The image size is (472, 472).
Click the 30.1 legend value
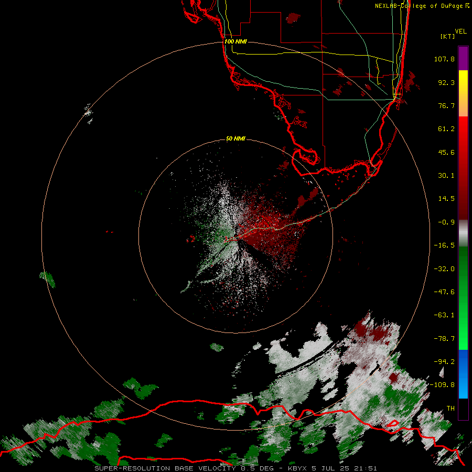pos(446,176)
